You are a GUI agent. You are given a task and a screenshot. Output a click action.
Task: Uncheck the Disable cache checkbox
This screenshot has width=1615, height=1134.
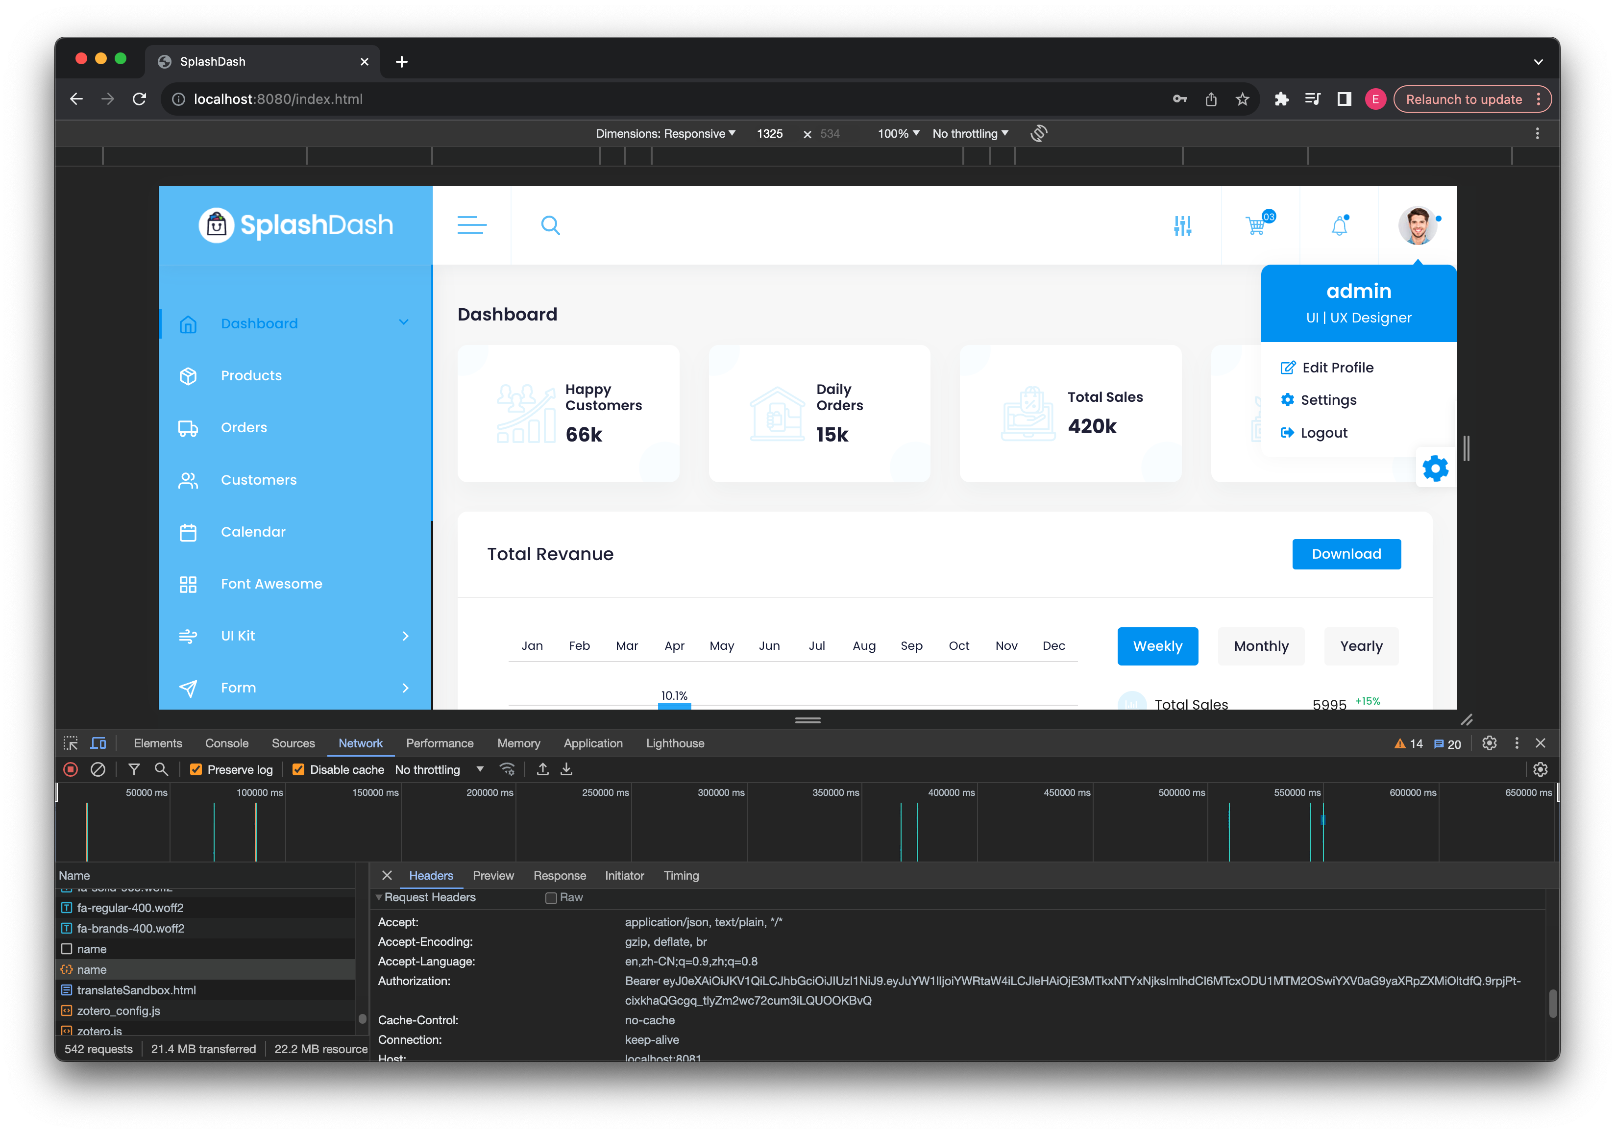pyautogui.click(x=298, y=769)
